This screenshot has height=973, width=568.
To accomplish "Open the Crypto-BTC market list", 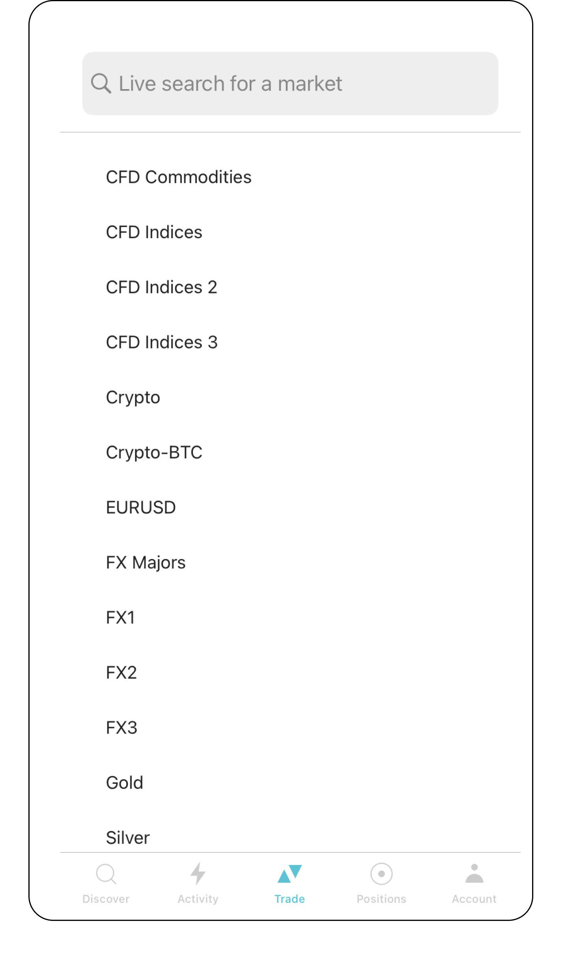I will 154,452.
